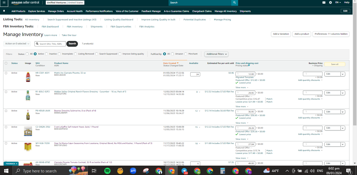Click the Hidden Valley Ranch product image
Image resolution: width=357 pixels, height=175 pixels.
[28, 96]
